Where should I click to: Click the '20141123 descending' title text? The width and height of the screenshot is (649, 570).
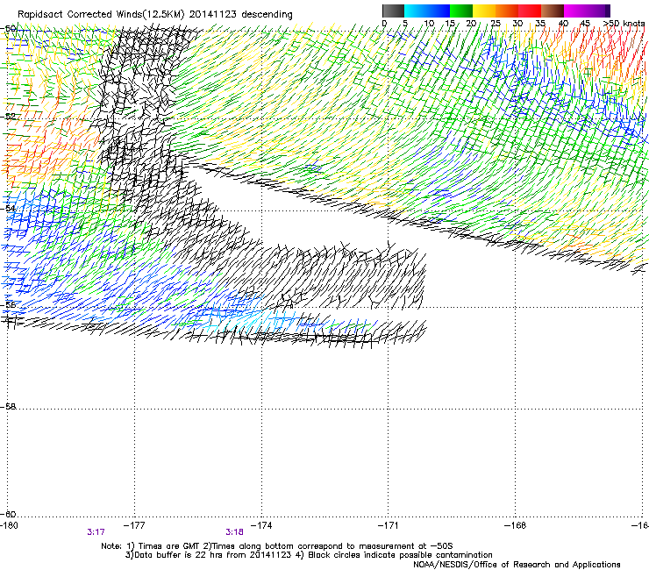[240, 14]
